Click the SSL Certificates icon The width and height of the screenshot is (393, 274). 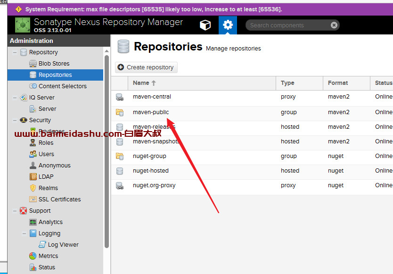33,199
